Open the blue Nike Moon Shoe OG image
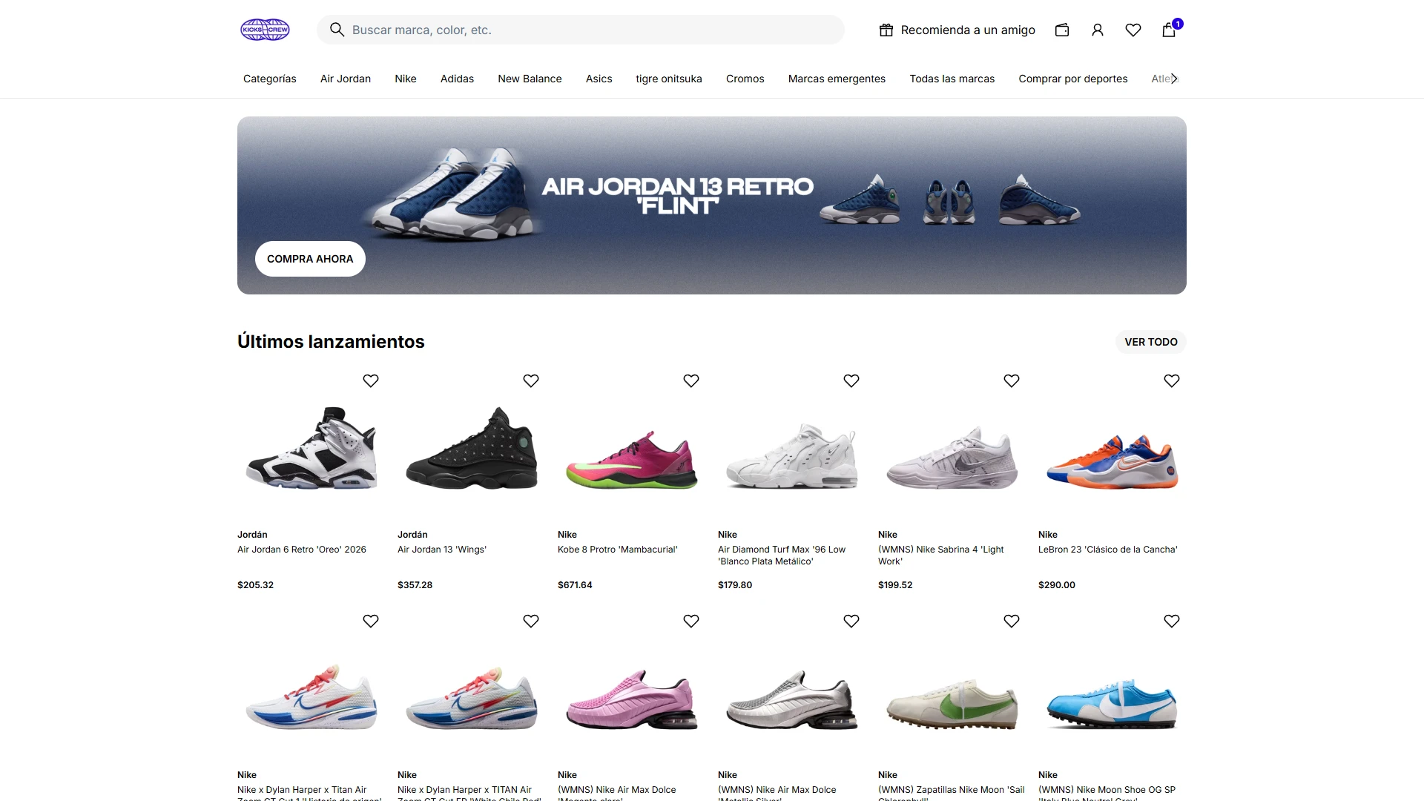Screen dimensions: 1424x801 1112,703
